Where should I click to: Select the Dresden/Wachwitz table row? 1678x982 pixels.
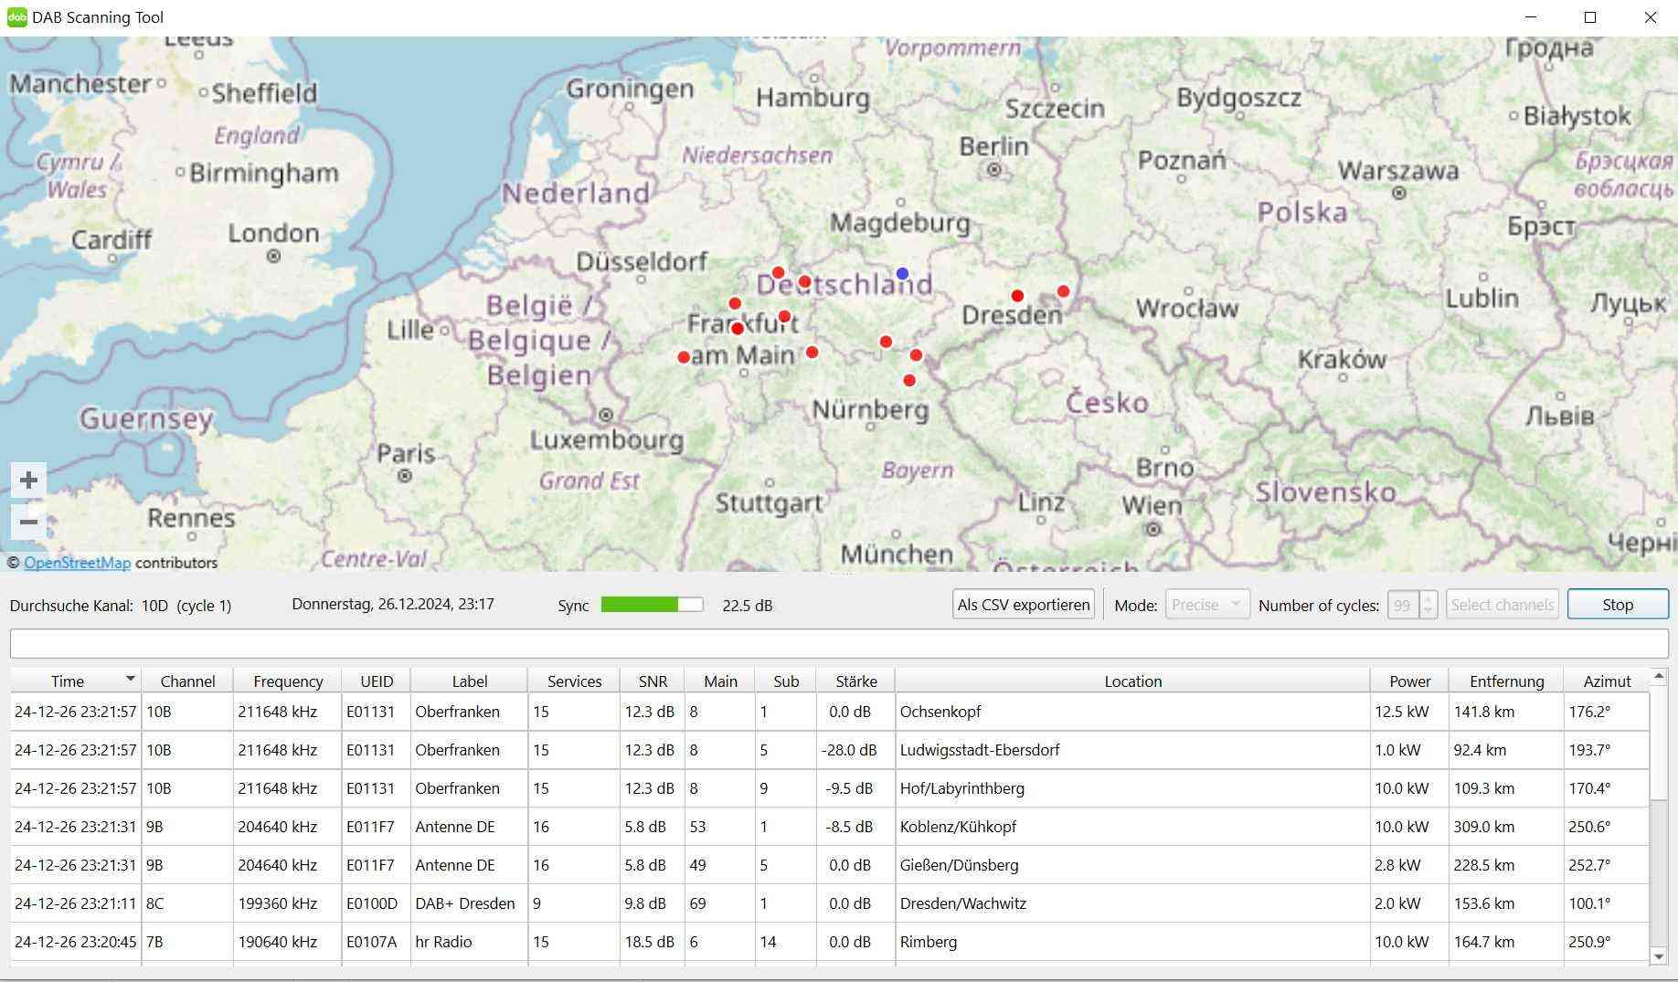pos(962,903)
